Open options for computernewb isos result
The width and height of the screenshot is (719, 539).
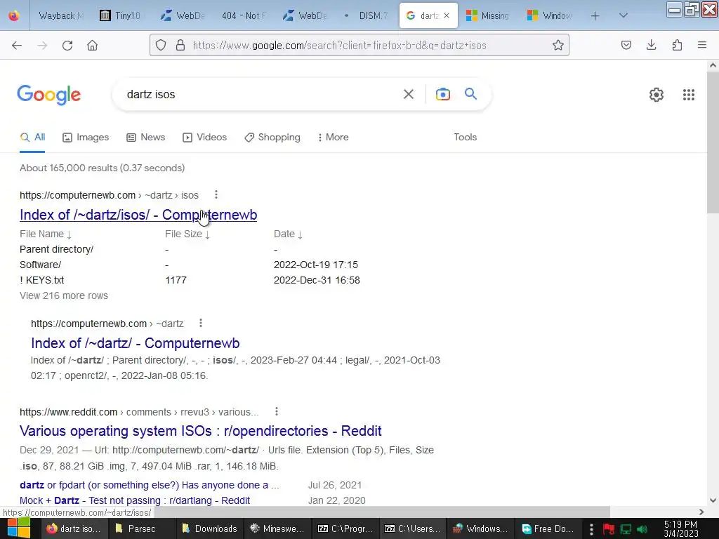[x=216, y=195]
